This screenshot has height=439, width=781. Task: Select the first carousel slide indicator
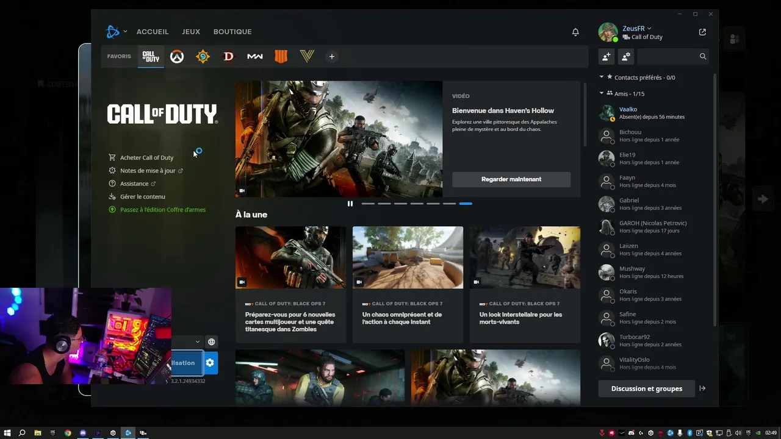click(x=368, y=204)
